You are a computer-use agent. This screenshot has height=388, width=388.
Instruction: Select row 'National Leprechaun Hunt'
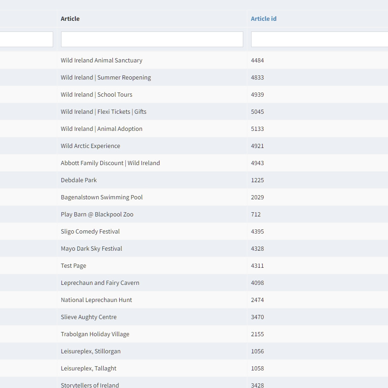[x=194, y=299]
